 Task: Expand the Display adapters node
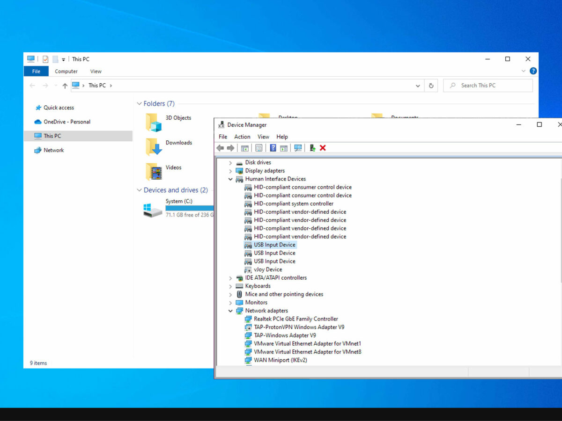[230, 171]
